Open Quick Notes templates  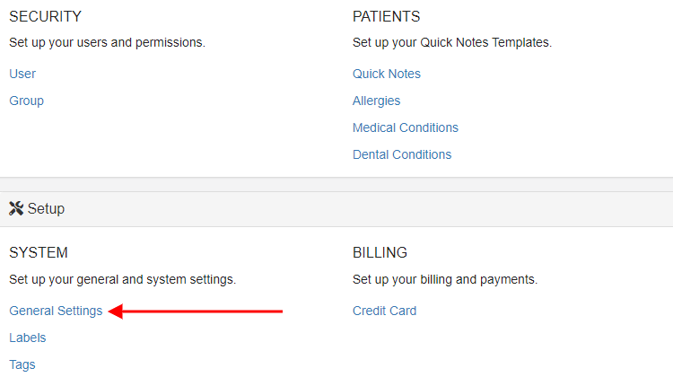coord(386,74)
